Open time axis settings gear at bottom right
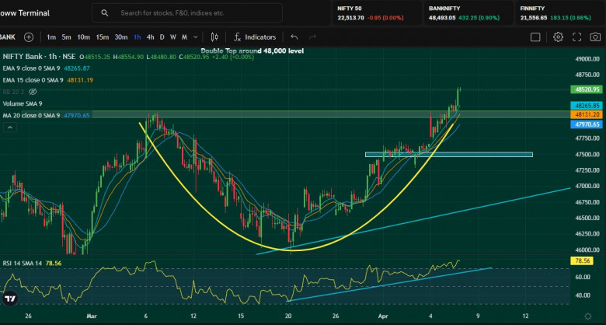The width and height of the screenshot is (606, 325). [588, 316]
